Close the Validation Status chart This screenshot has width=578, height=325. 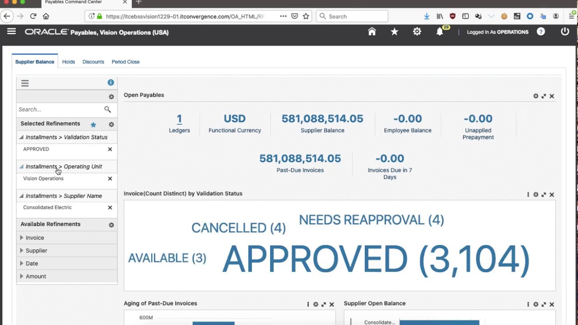pyautogui.click(x=552, y=195)
